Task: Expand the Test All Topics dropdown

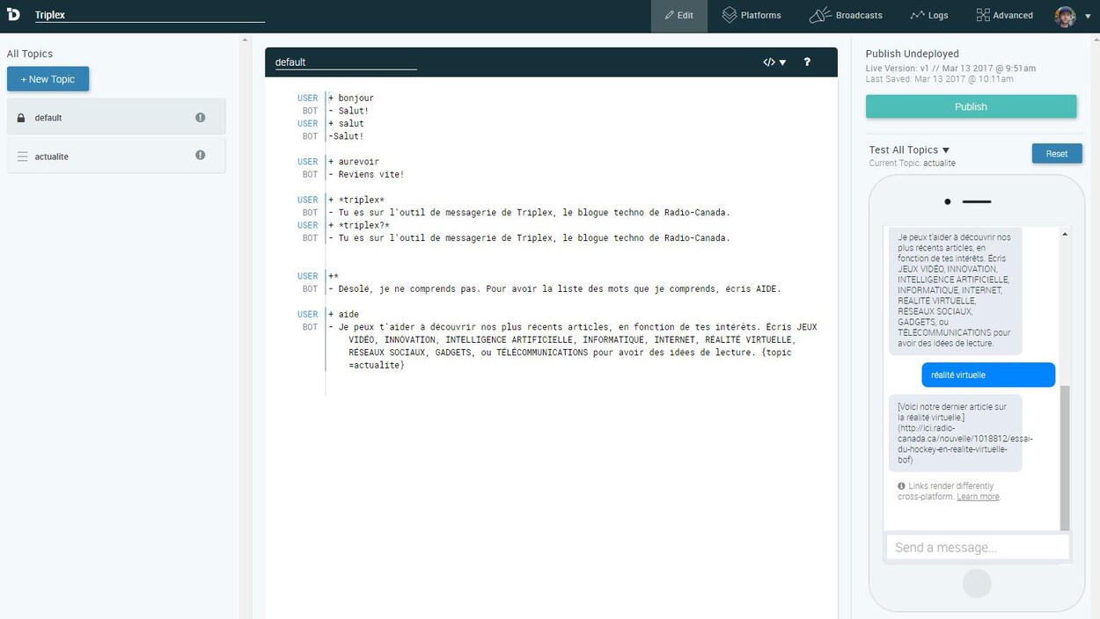Action: pos(909,150)
